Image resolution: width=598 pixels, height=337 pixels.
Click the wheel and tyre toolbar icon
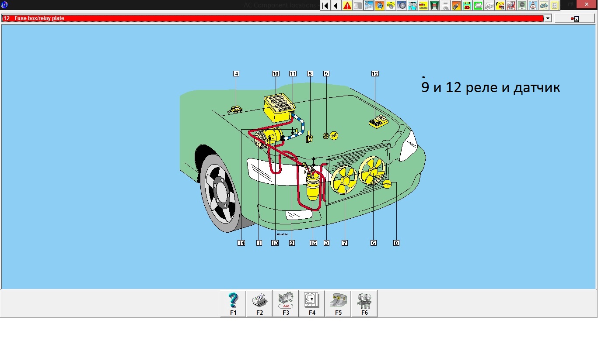[x=402, y=6]
